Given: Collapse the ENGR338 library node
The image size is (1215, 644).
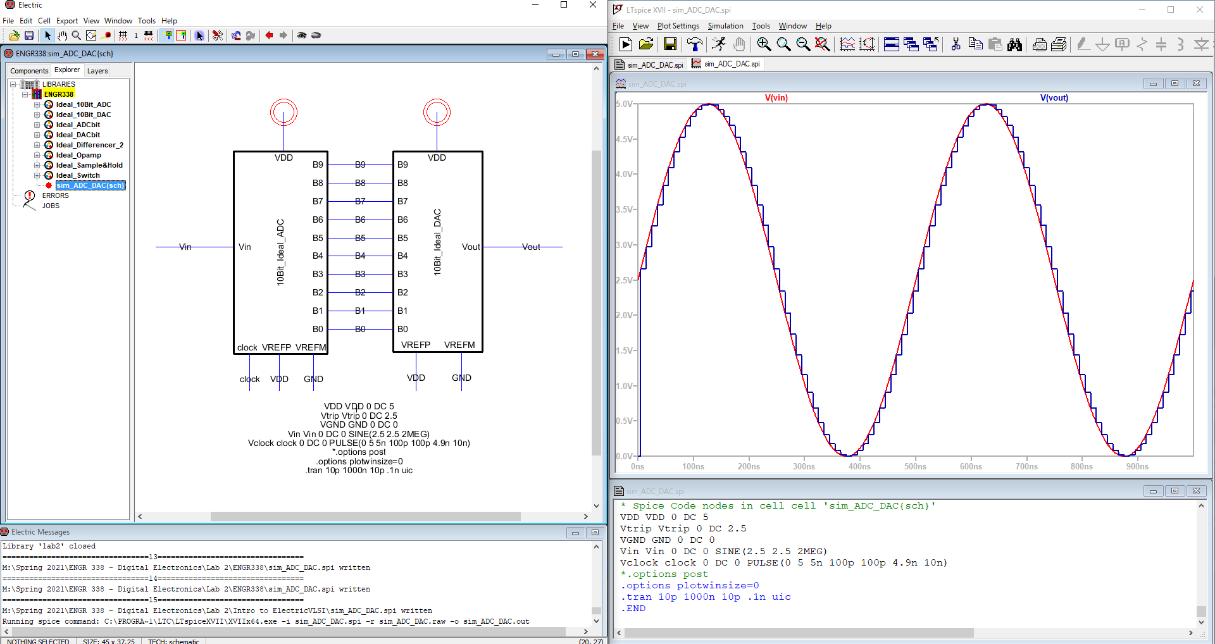Looking at the screenshot, I should point(25,94).
